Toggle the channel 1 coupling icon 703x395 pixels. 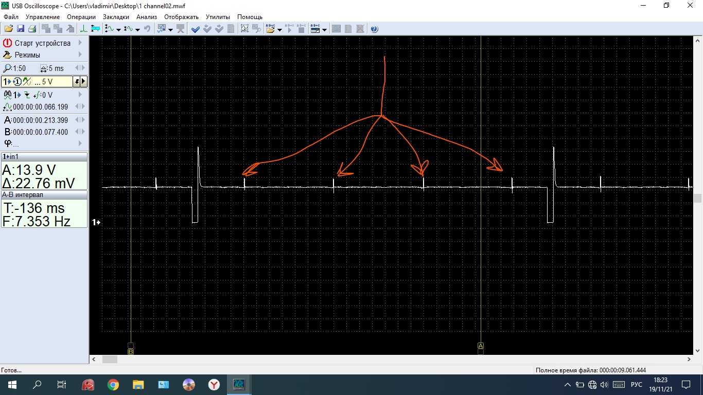(x=27, y=82)
